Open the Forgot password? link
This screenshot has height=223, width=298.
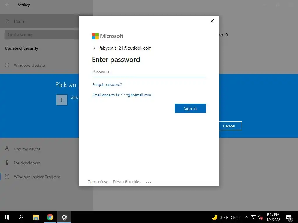(x=107, y=84)
